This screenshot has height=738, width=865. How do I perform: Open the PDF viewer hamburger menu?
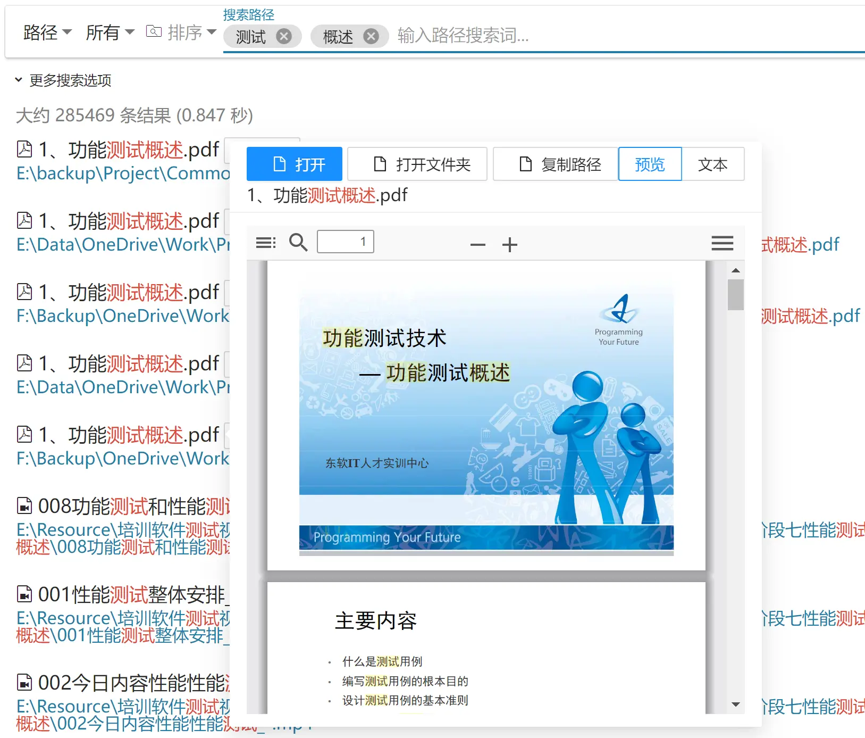(722, 243)
